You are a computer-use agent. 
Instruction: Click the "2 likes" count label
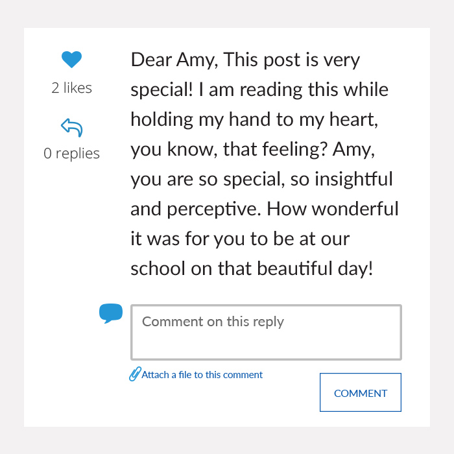[x=71, y=88]
